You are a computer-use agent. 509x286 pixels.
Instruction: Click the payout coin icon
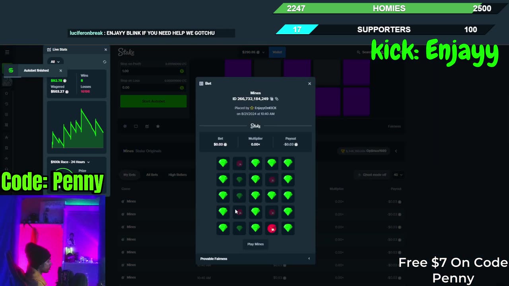tap(296, 144)
